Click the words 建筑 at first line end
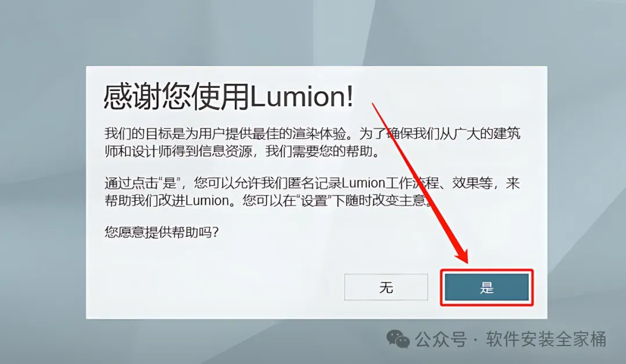 tap(507, 134)
